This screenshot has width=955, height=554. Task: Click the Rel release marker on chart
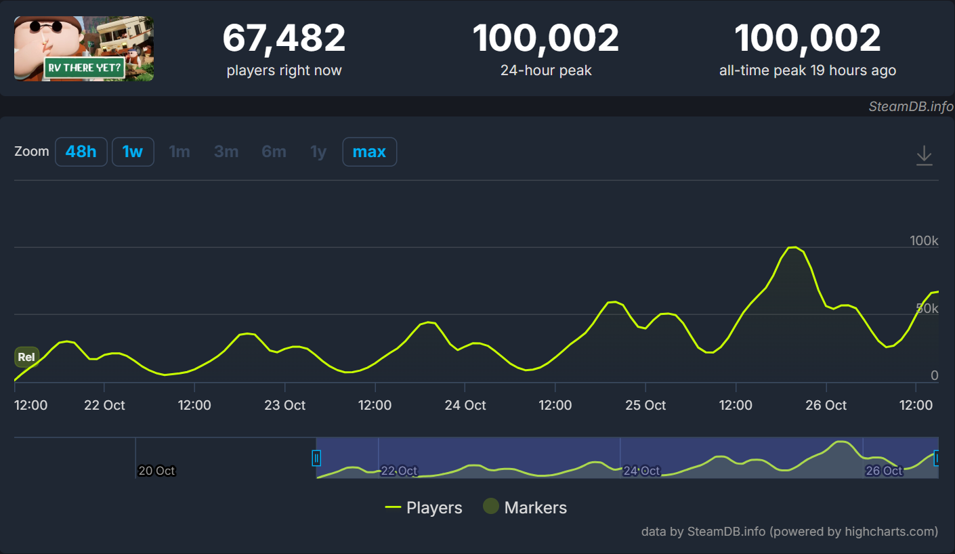[x=26, y=357]
